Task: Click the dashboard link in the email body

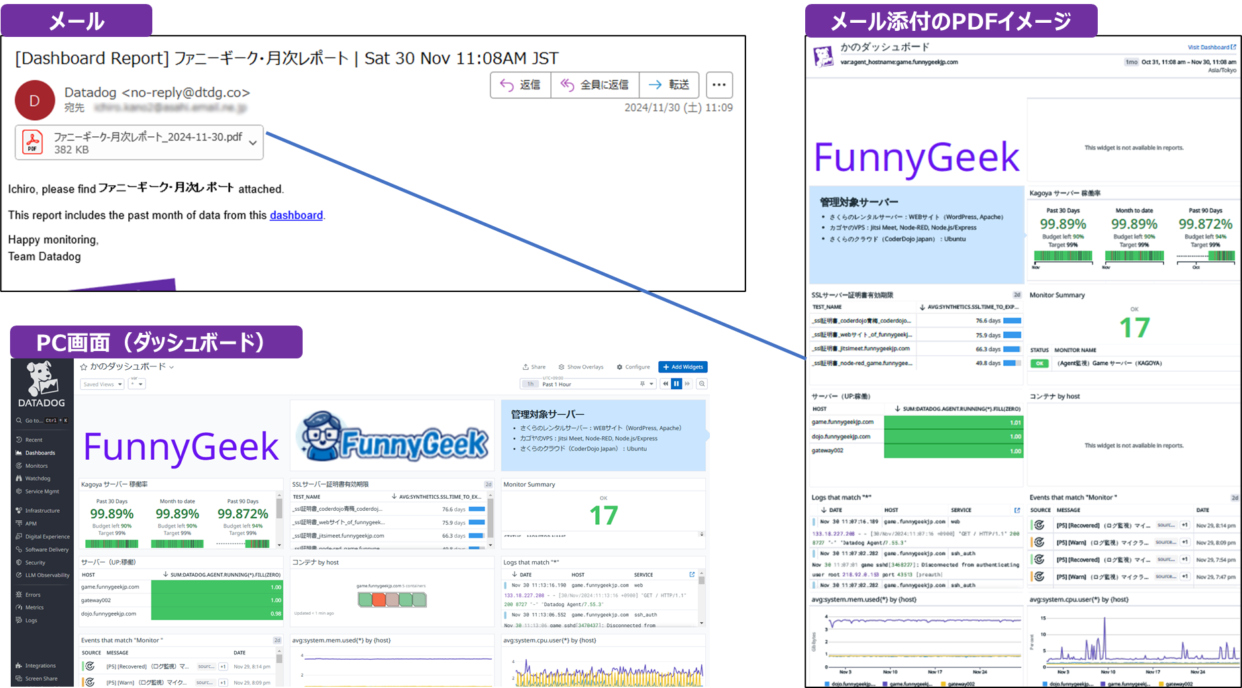Action: pos(296,215)
